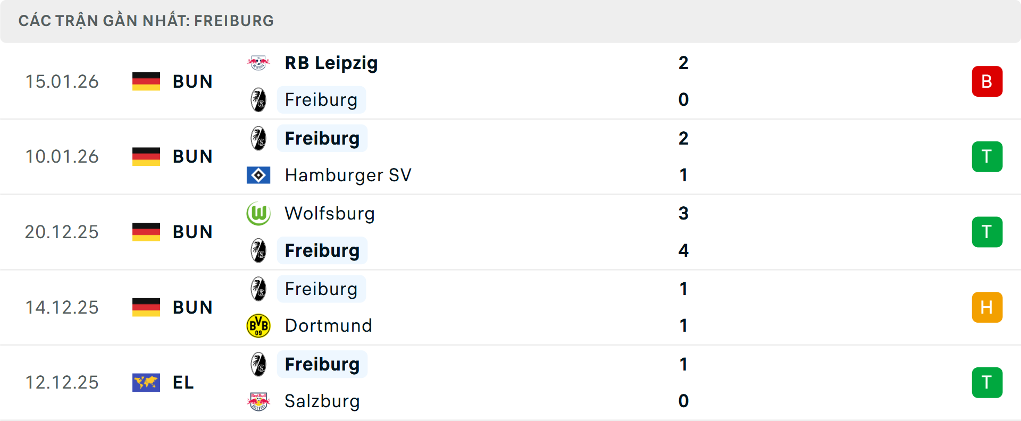
Task: Select the yellow H draw badge for Dortmund match
Action: pos(987,307)
